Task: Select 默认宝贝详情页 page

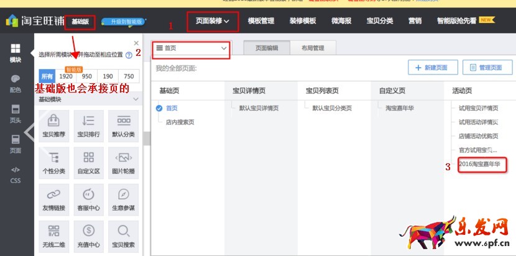Action: click(x=259, y=108)
